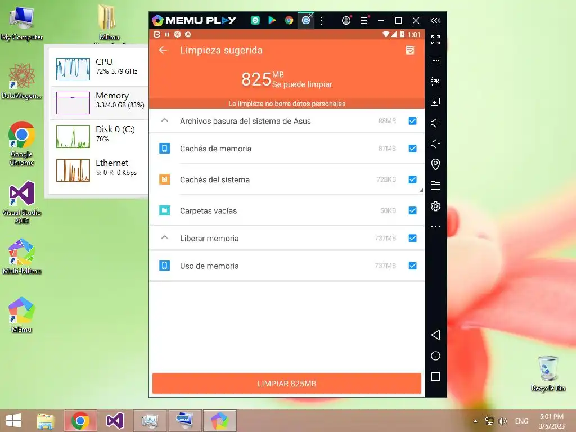Select the Google Chrome desktop shortcut
Image resolution: width=576 pixels, height=432 pixels.
pos(22,143)
